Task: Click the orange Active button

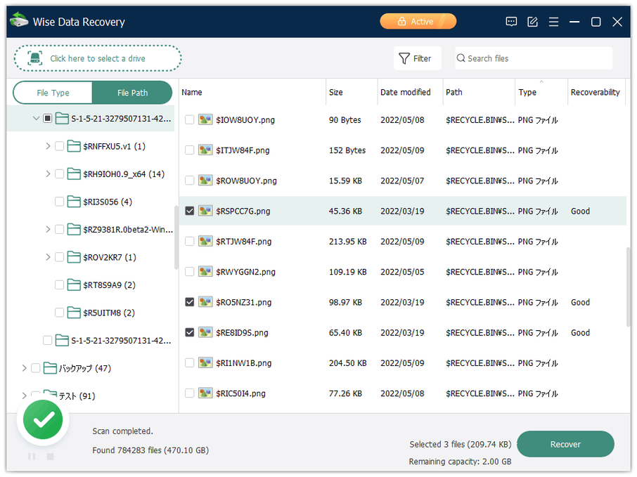Action: pyautogui.click(x=418, y=22)
